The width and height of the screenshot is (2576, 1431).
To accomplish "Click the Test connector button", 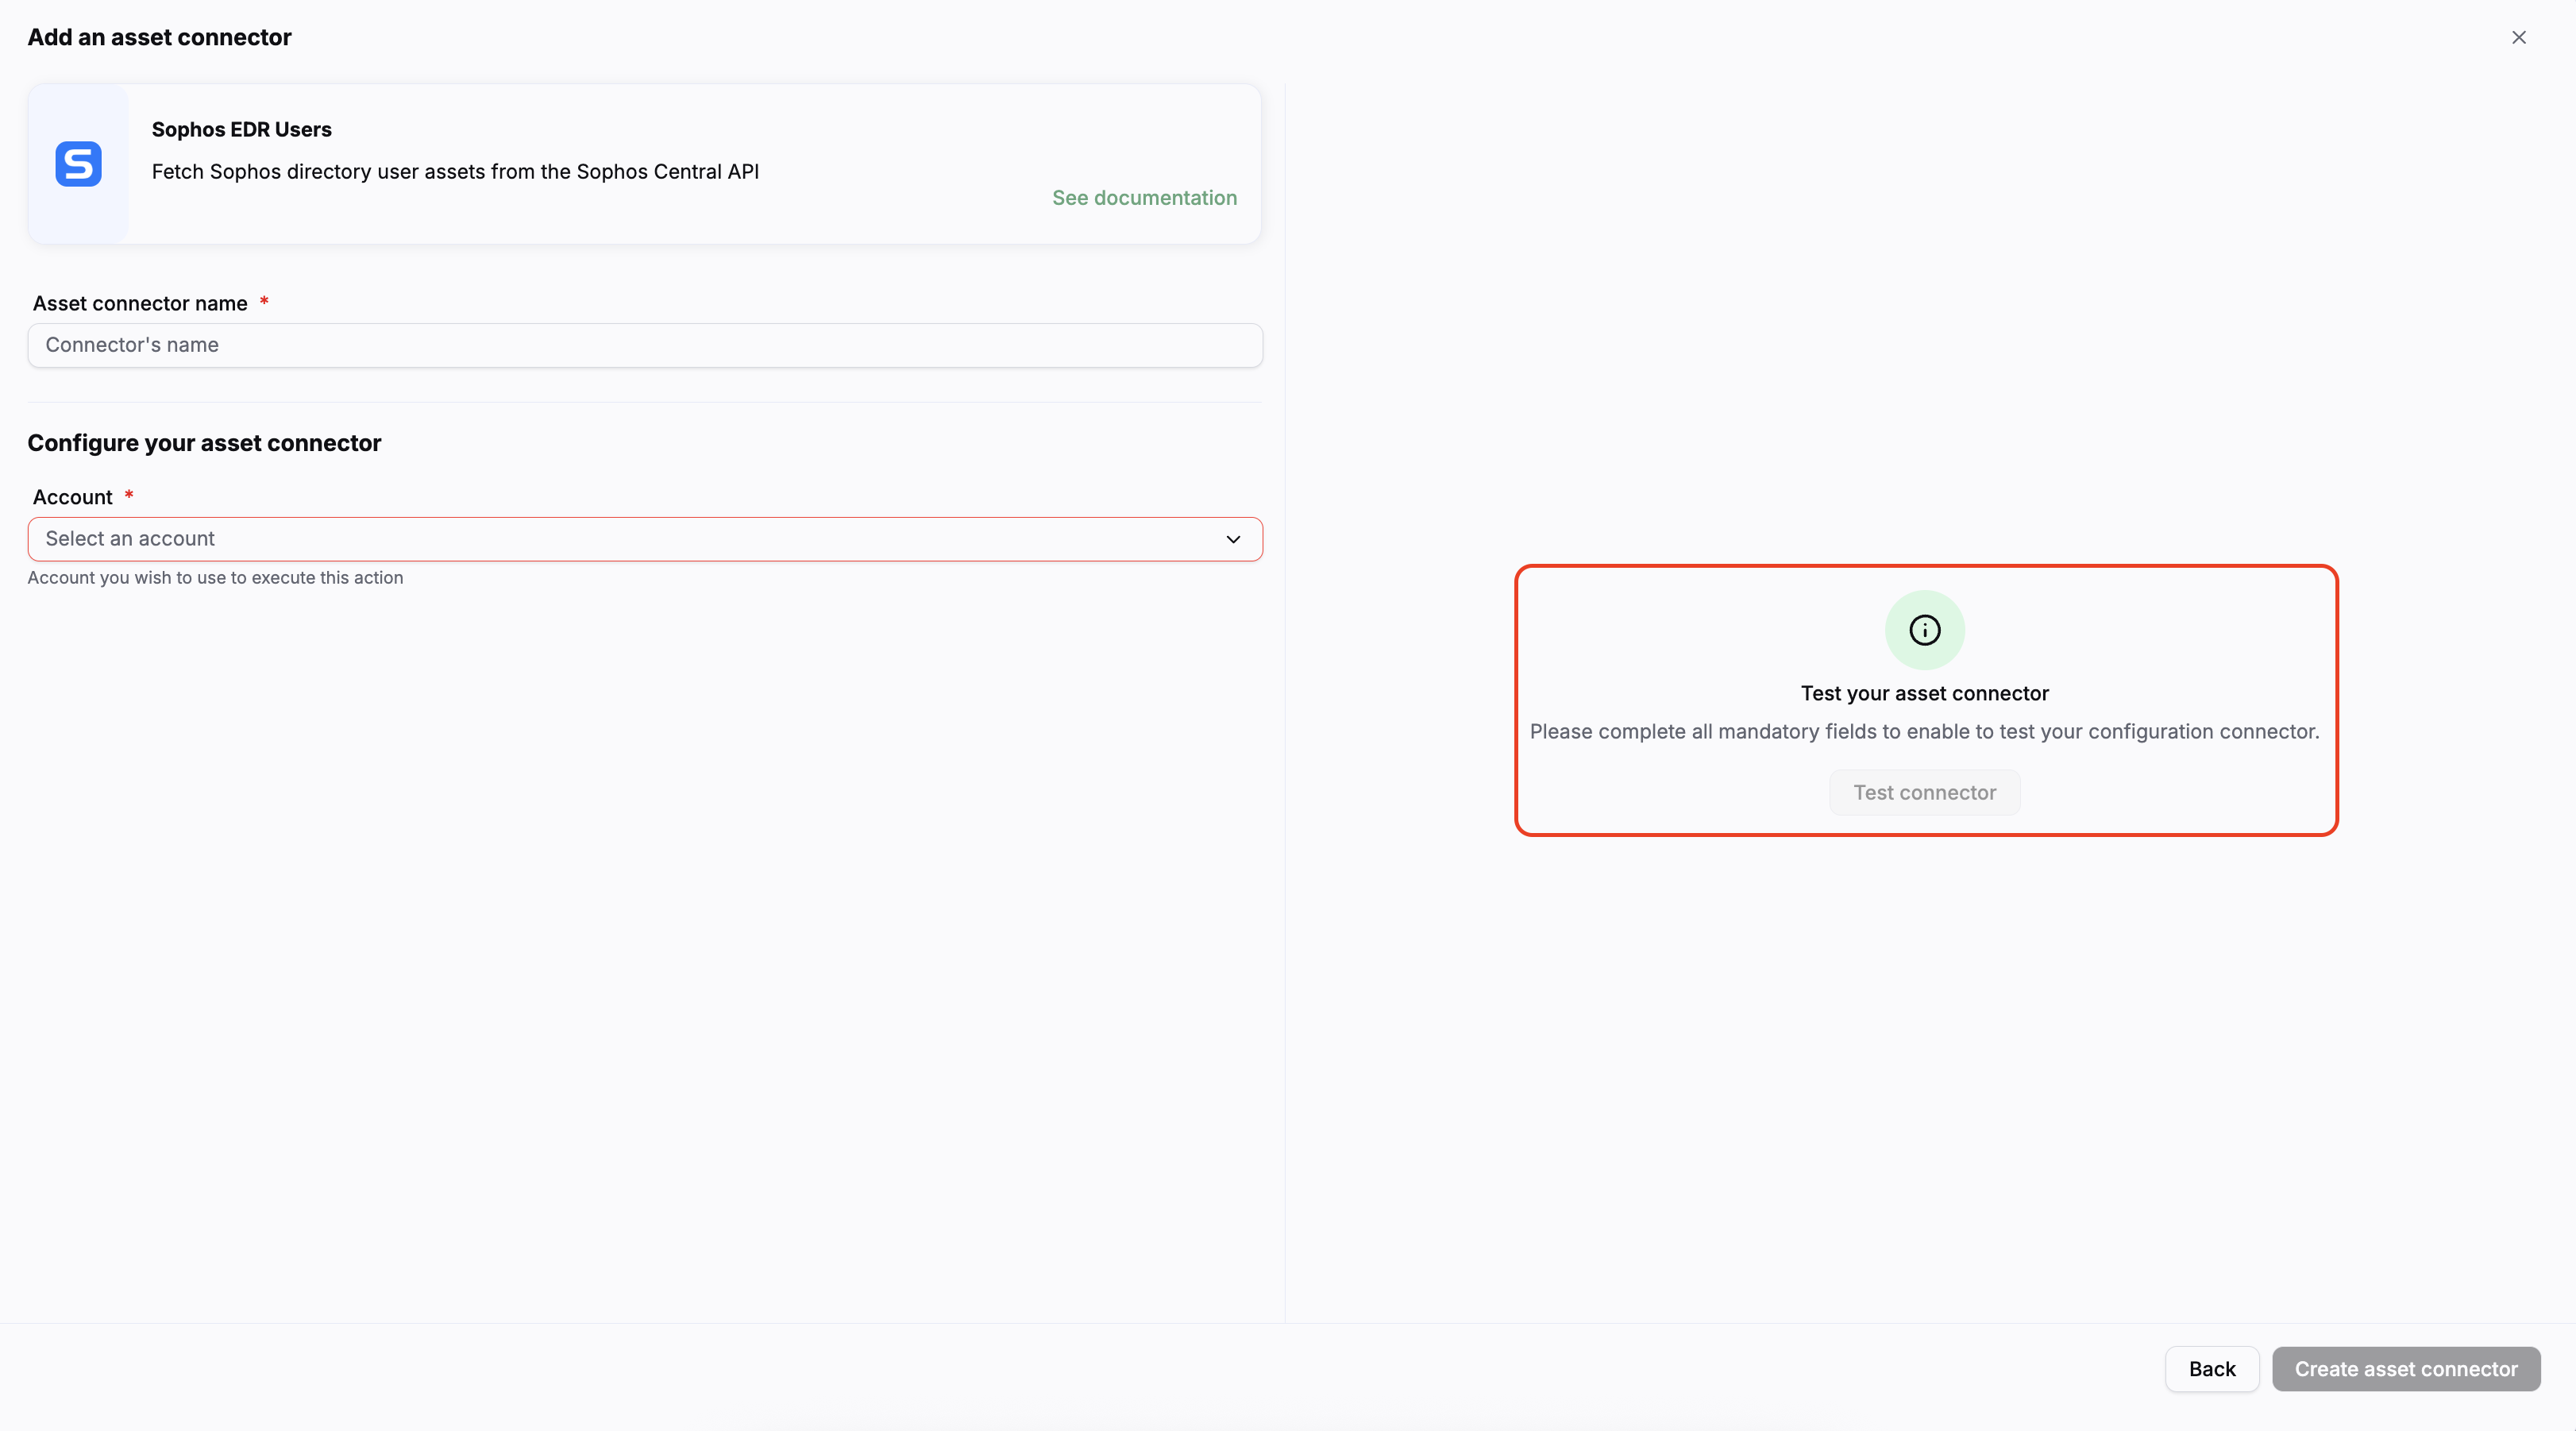I will [1924, 792].
